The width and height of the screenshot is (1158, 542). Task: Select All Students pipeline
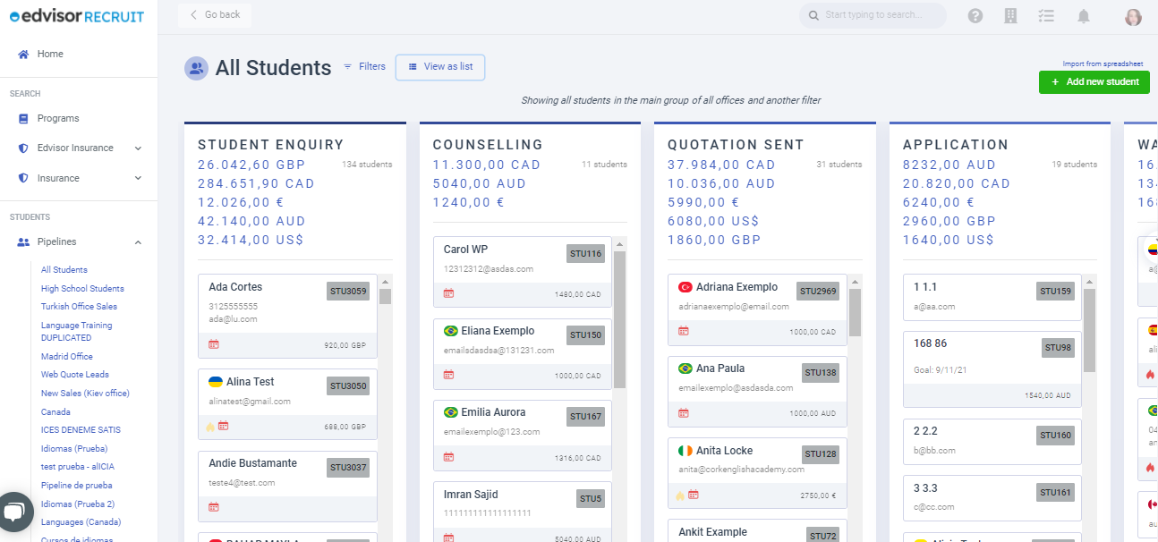point(64,270)
